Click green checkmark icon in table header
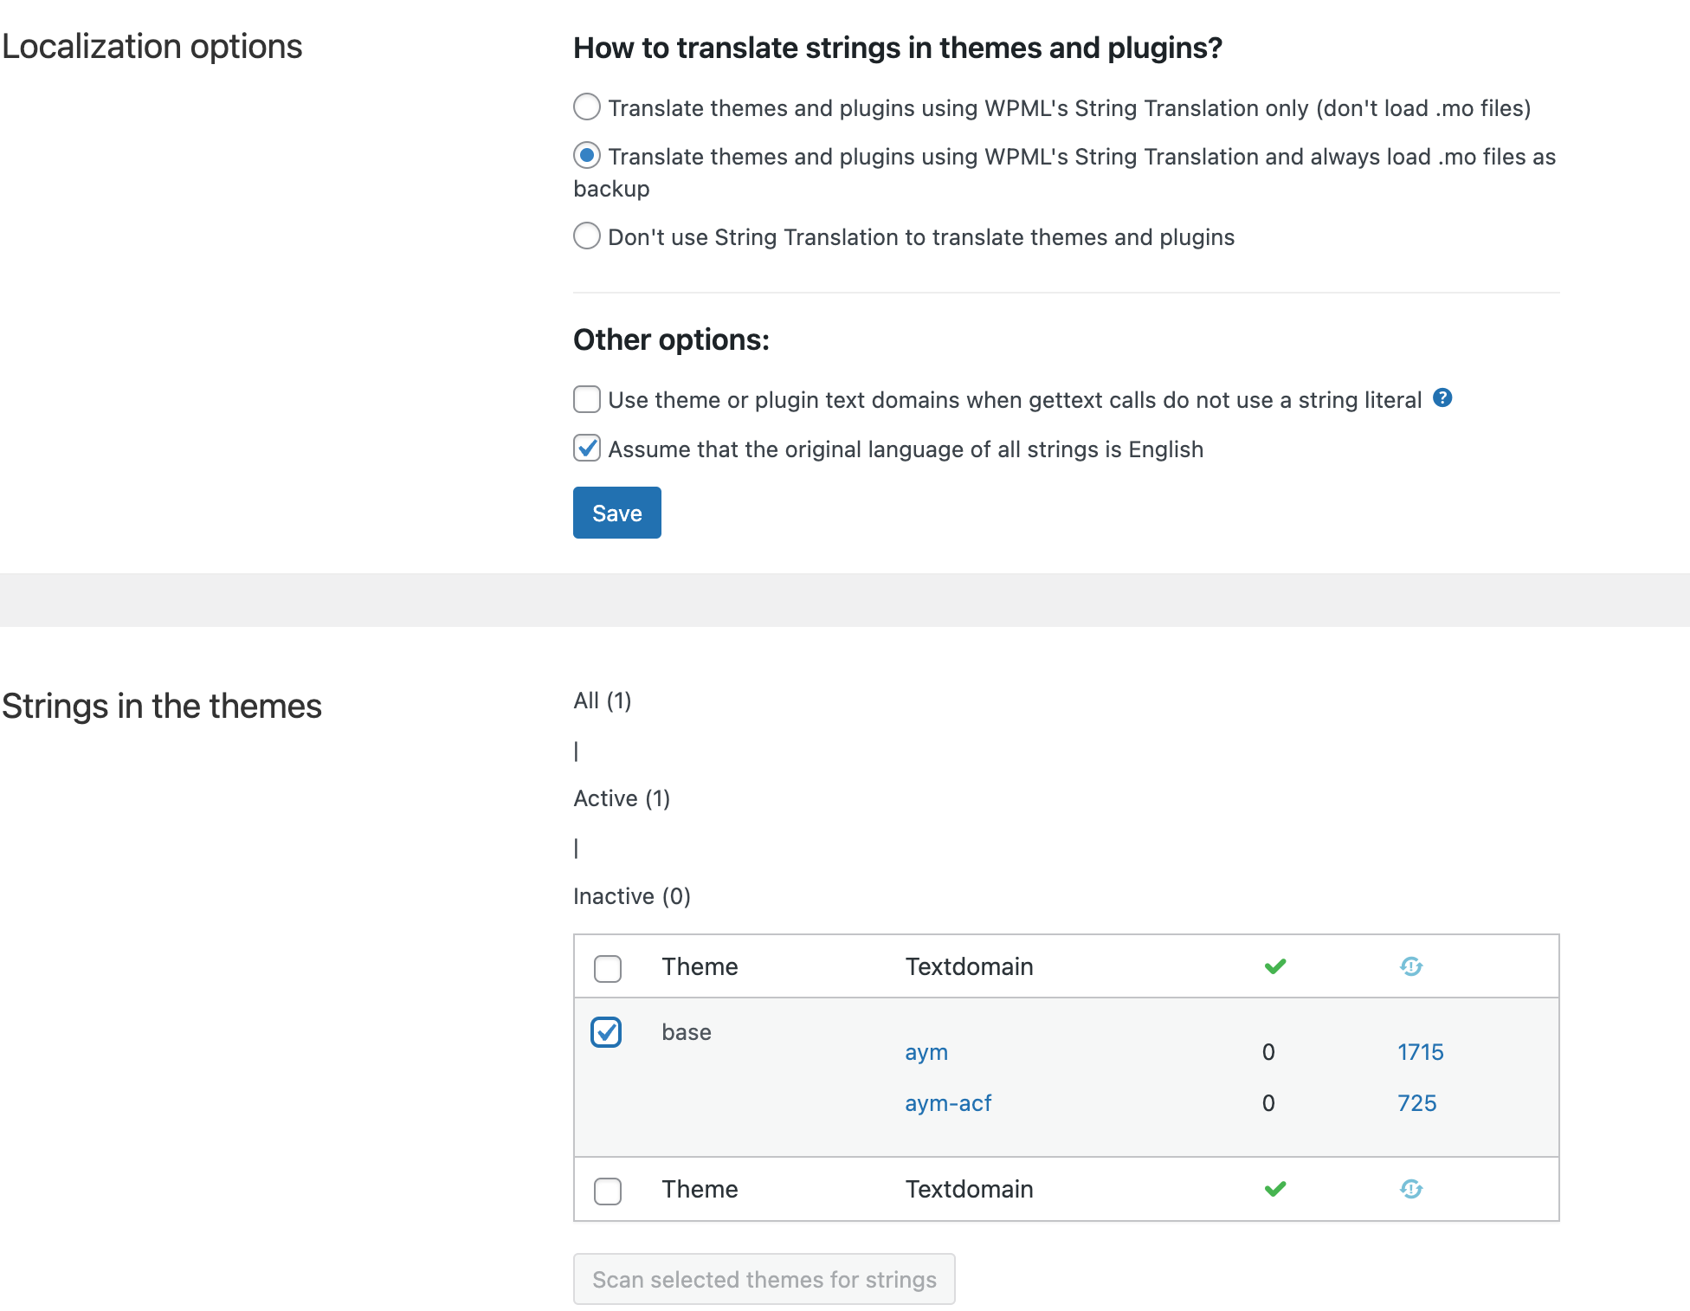1690x1311 pixels. pos(1275,966)
